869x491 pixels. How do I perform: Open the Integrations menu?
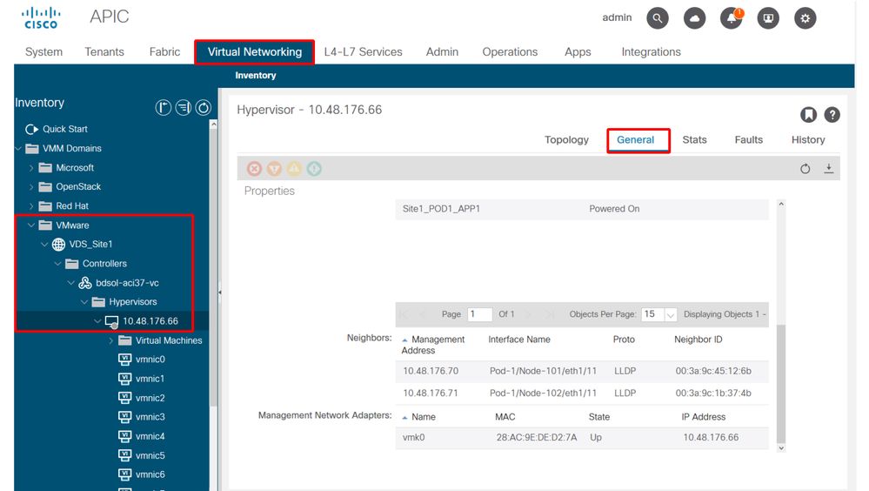click(x=652, y=51)
